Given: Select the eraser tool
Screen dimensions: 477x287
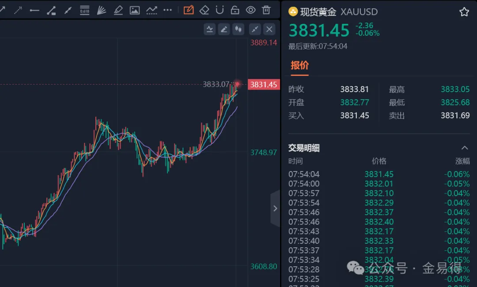Looking at the screenshot, I should (204, 10).
